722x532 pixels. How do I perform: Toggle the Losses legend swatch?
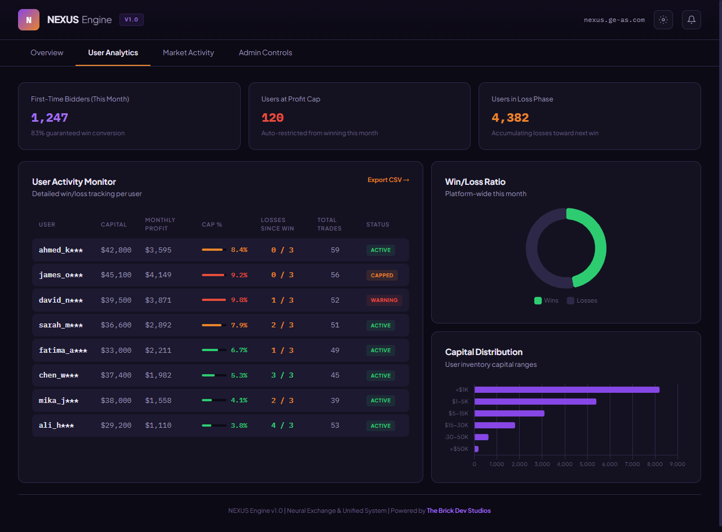[570, 300]
